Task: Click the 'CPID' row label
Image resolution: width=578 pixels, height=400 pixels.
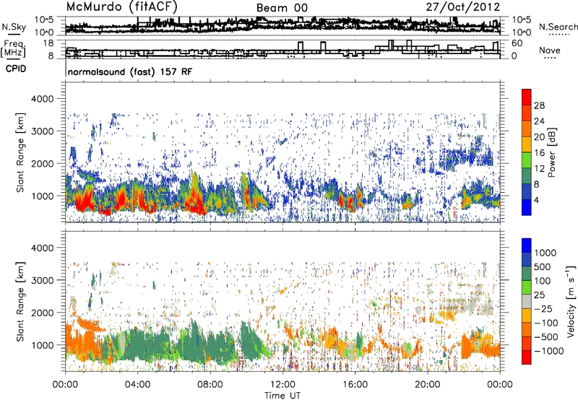Action: point(16,69)
